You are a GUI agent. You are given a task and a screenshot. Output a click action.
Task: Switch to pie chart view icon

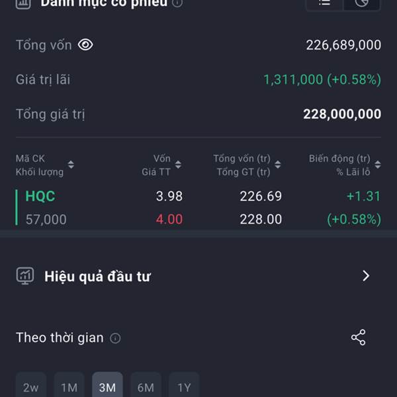click(x=361, y=3)
